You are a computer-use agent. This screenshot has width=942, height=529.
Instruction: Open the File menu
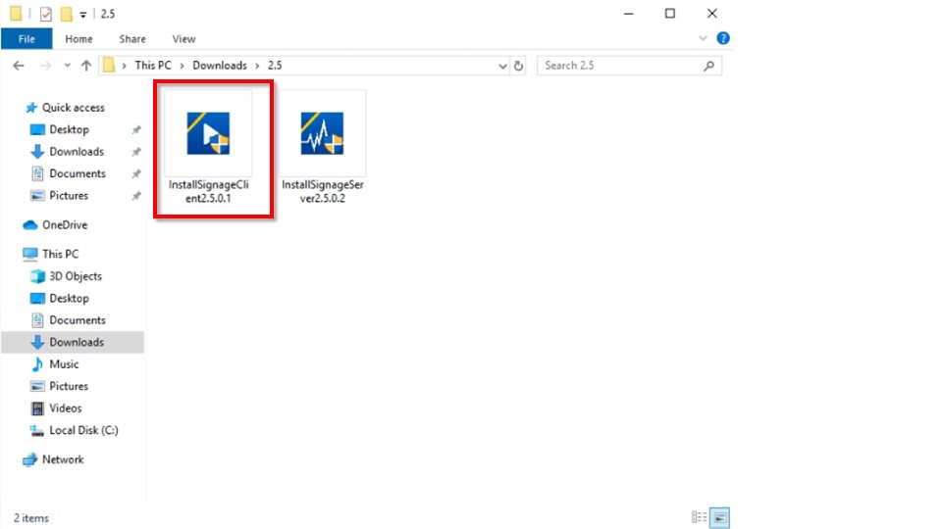(26, 39)
